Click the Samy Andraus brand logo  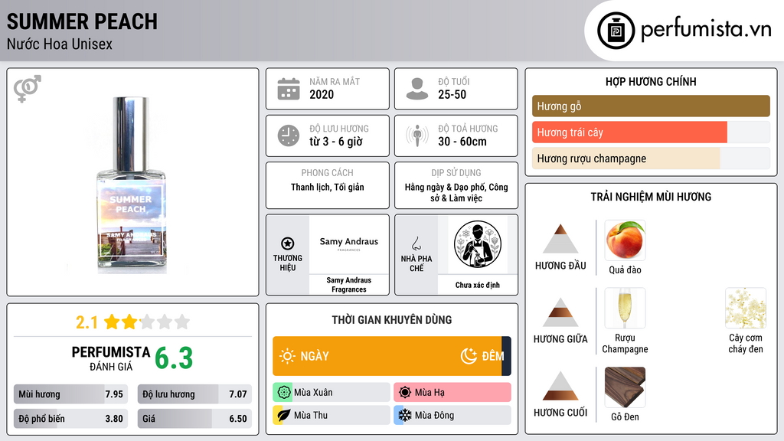tap(349, 243)
